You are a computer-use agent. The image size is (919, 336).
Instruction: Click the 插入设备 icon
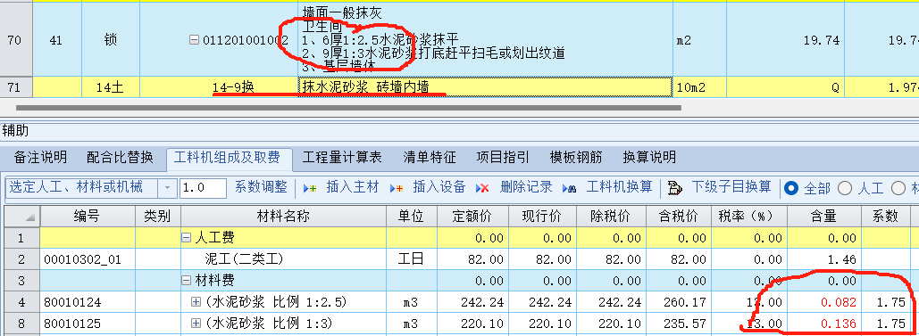(x=397, y=188)
